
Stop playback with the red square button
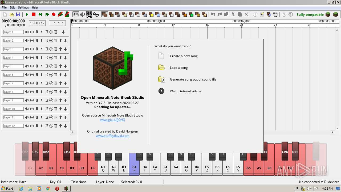click(x=34, y=14)
